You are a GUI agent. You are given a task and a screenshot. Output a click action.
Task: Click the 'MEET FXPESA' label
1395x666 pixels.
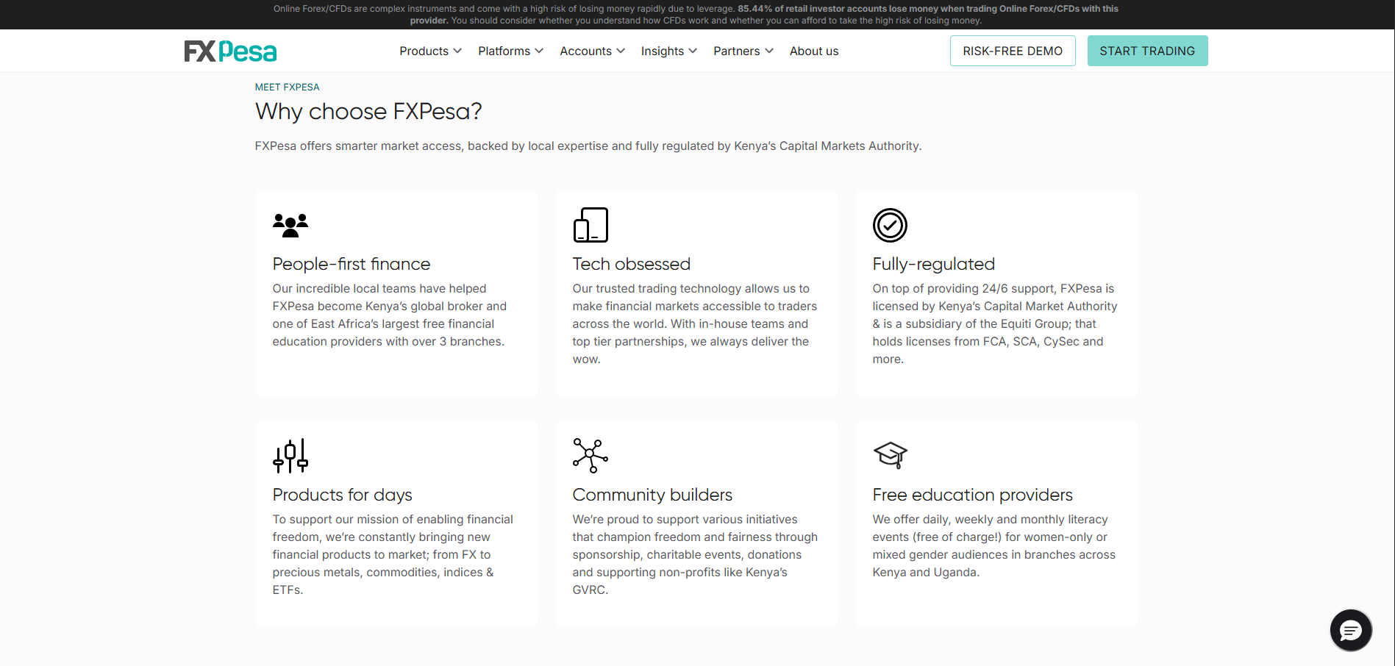click(x=288, y=87)
